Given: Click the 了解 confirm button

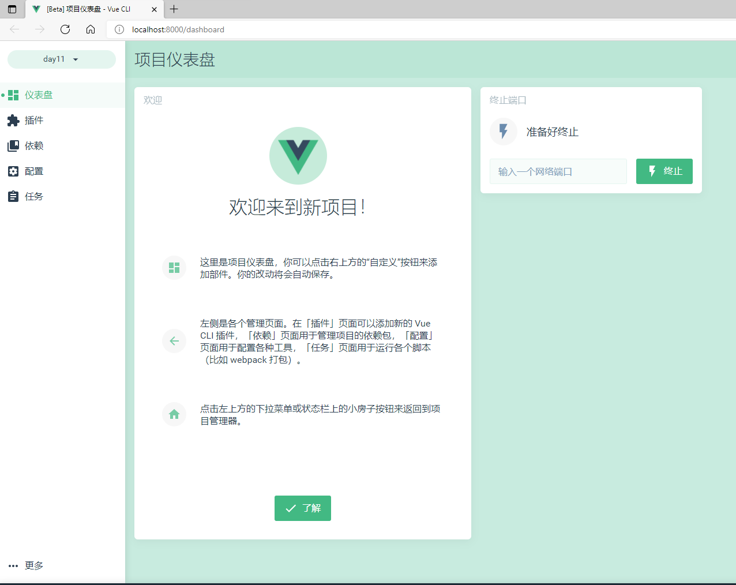Looking at the screenshot, I should [x=303, y=508].
